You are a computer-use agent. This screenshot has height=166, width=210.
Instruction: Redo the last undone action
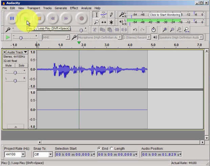(x=142, y=30)
